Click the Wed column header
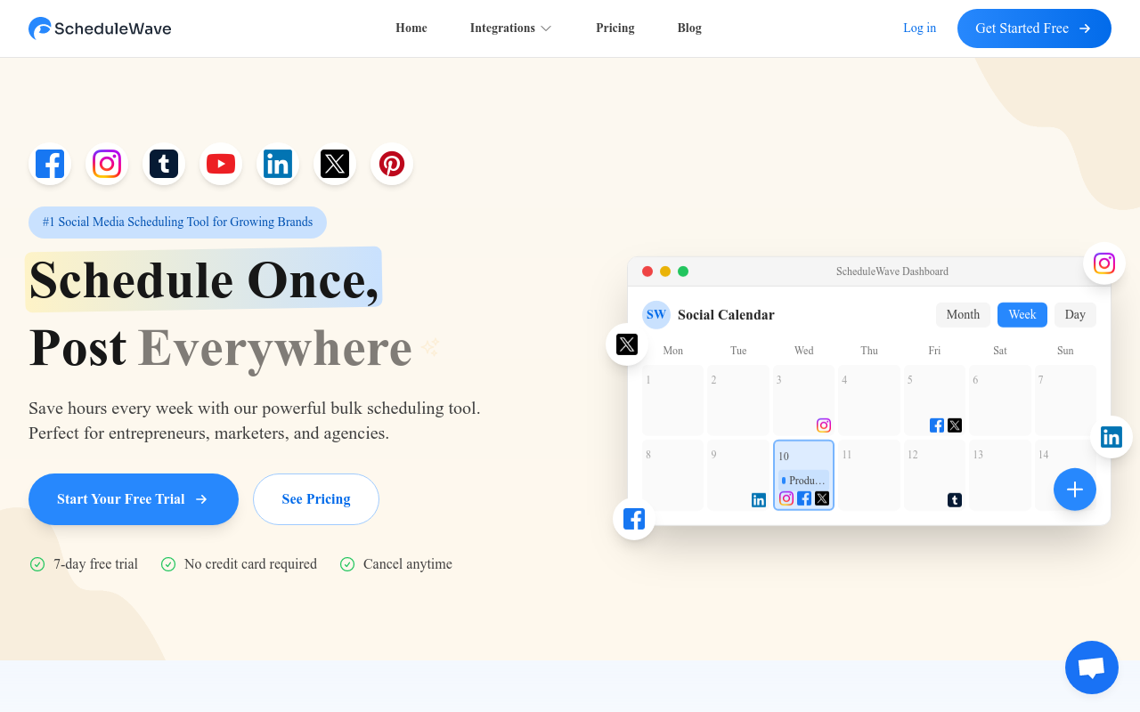 tap(804, 351)
